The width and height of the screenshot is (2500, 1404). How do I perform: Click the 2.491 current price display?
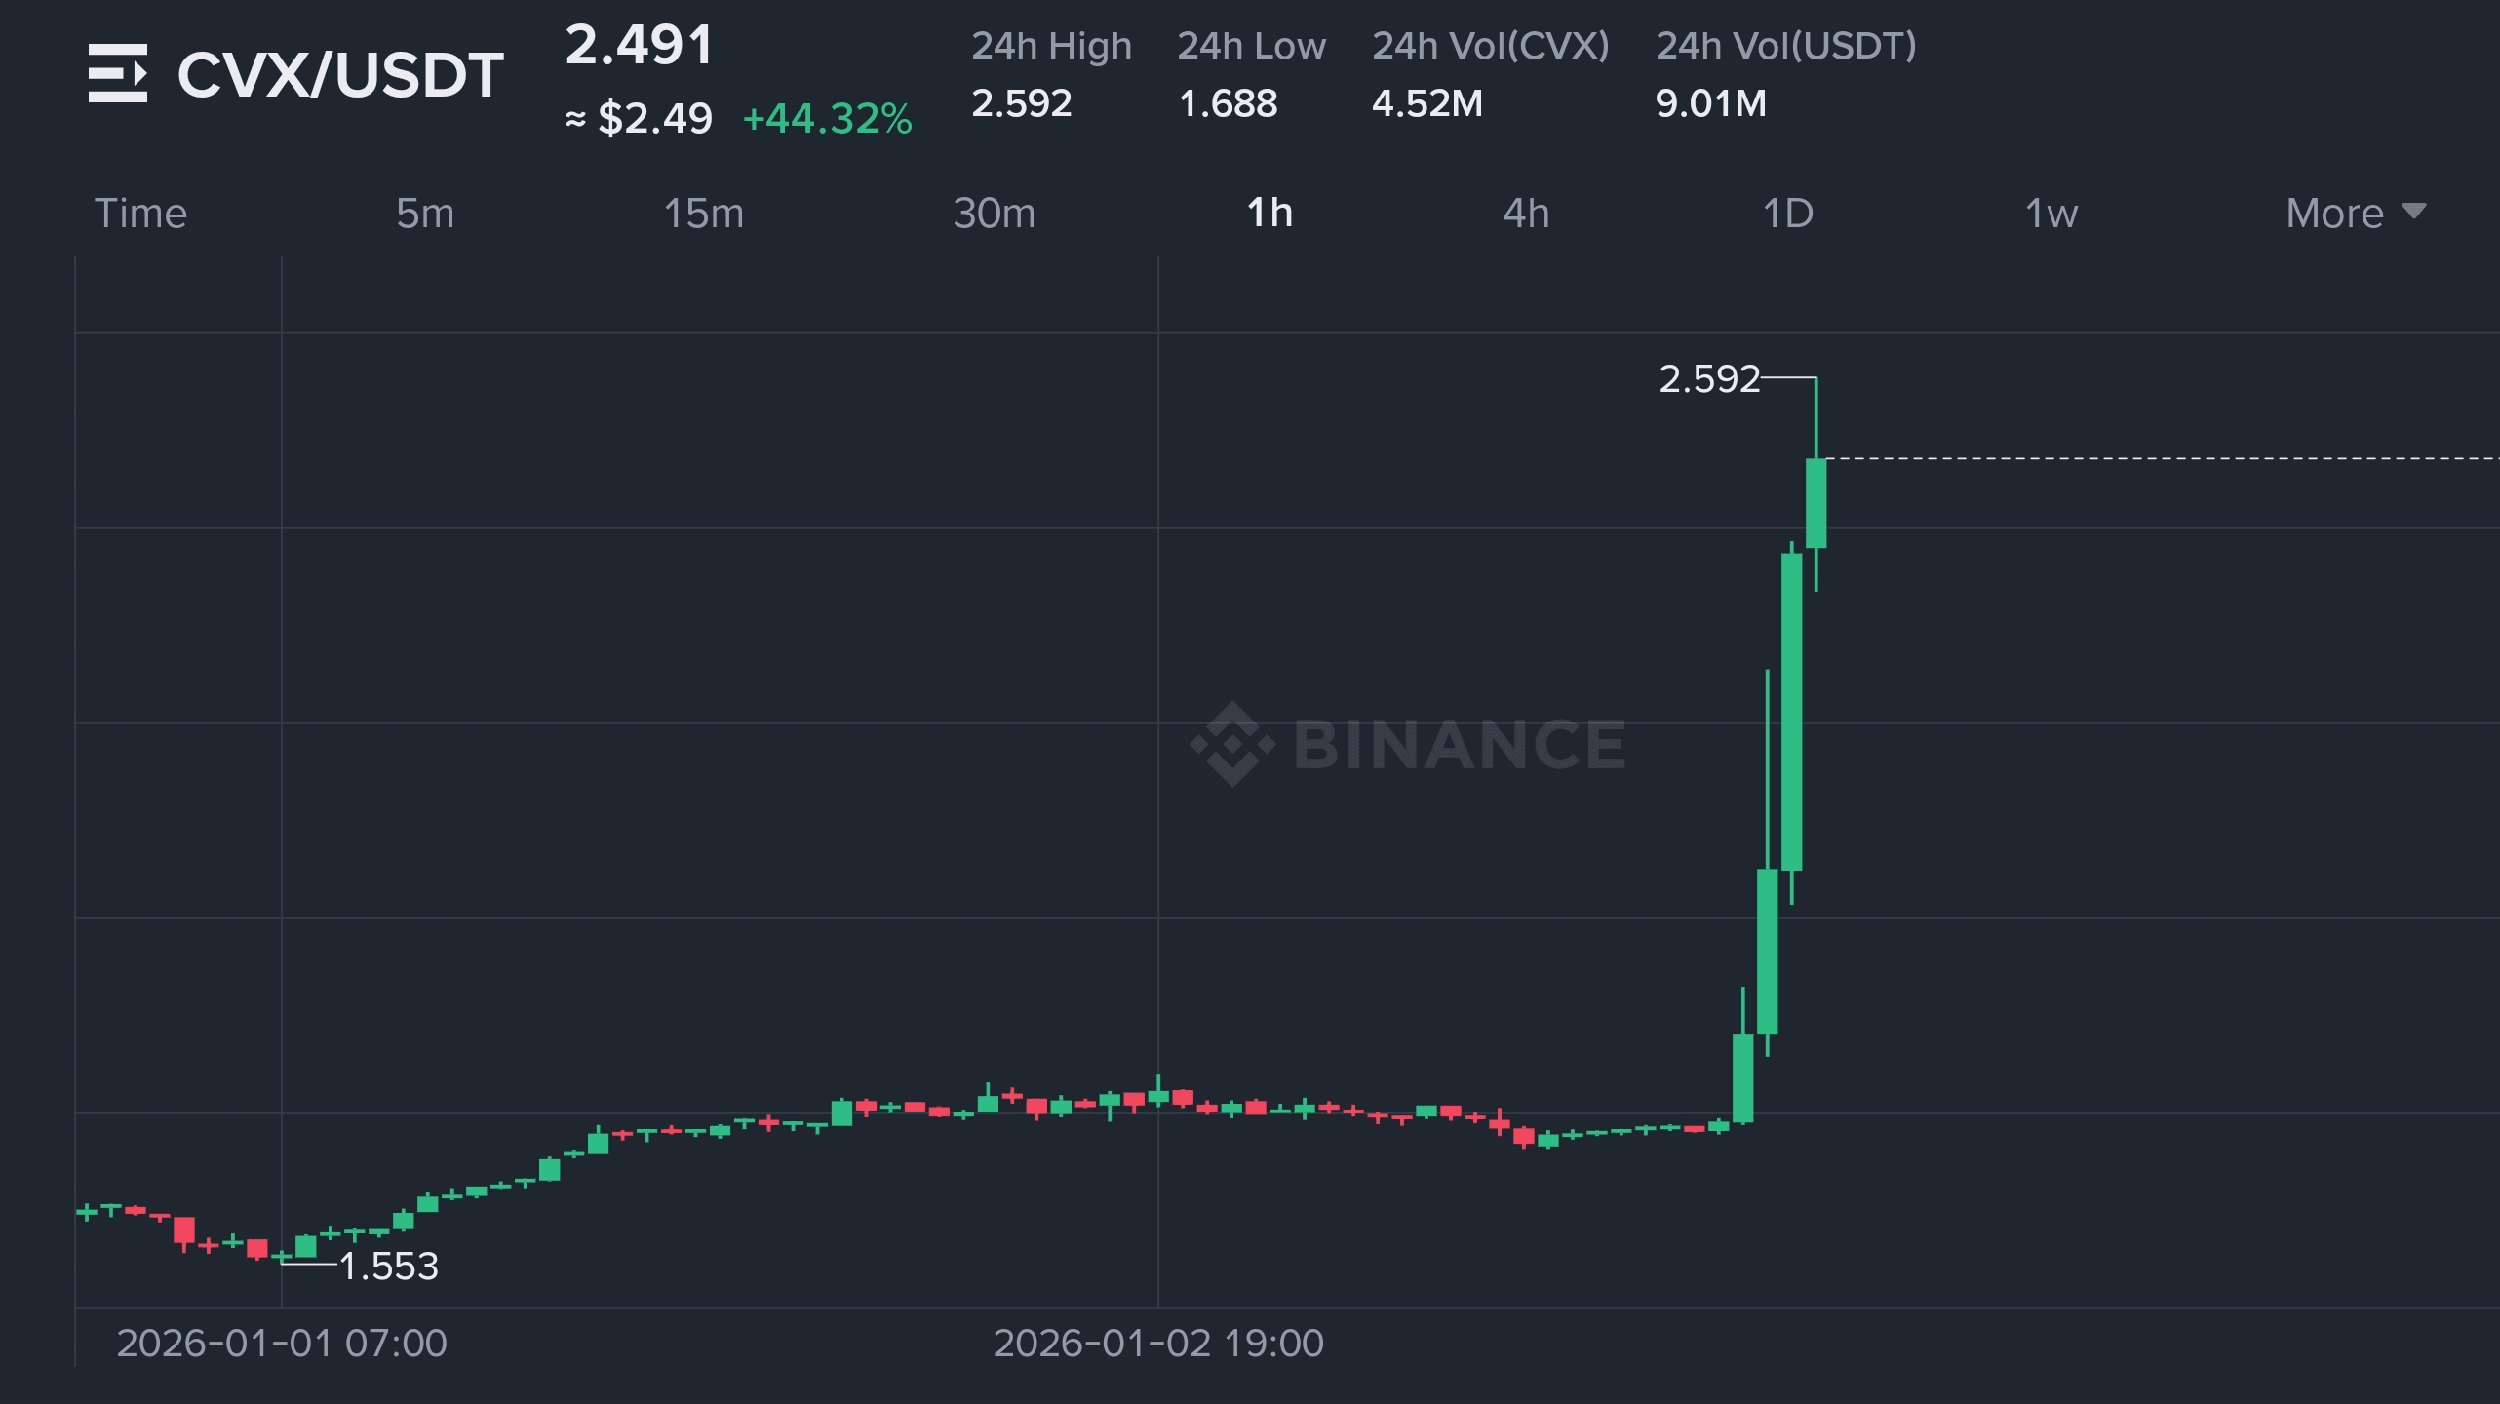tap(639, 44)
